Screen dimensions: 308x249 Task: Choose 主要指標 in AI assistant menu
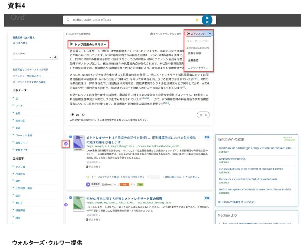click(x=194, y=60)
